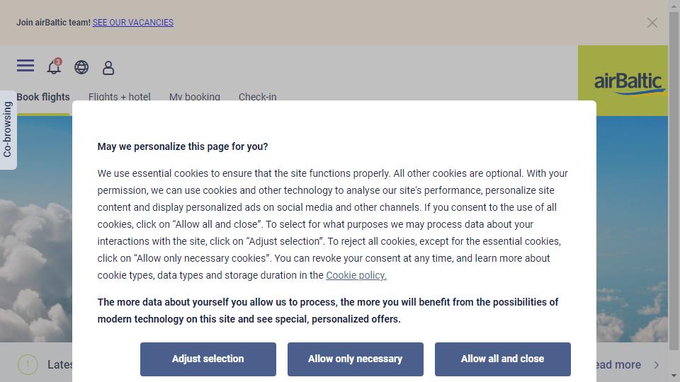Click the airBaltic logo
The height and width of the screenshot is (382, 680).
(x=628, y=82)
